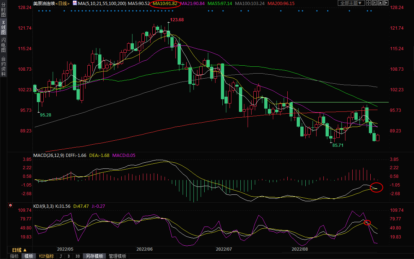Toggle the J template button
The width and height of the screenshot is (414, 259).
coord(61,256)
